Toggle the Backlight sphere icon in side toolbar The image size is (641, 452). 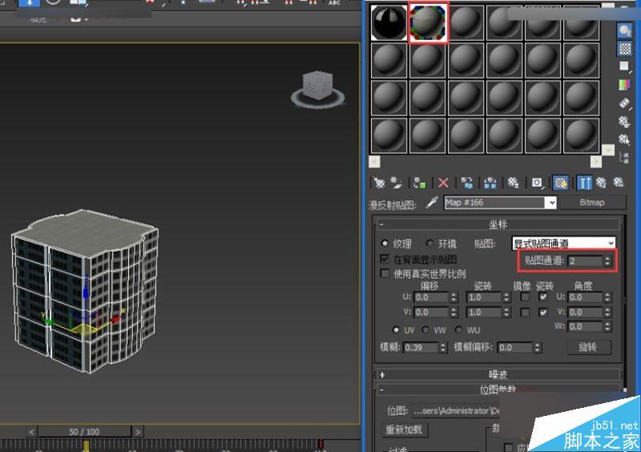(x=625, y=30)
